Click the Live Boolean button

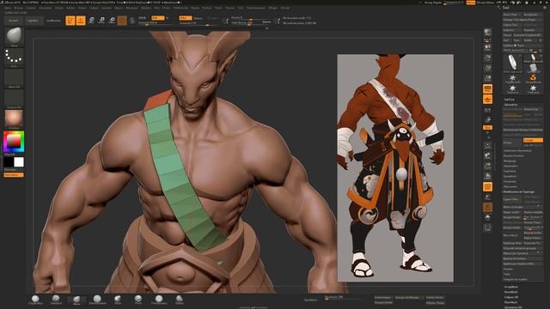point(53,21)
